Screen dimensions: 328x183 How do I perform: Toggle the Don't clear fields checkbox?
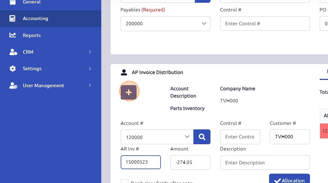tap(124, 182)
